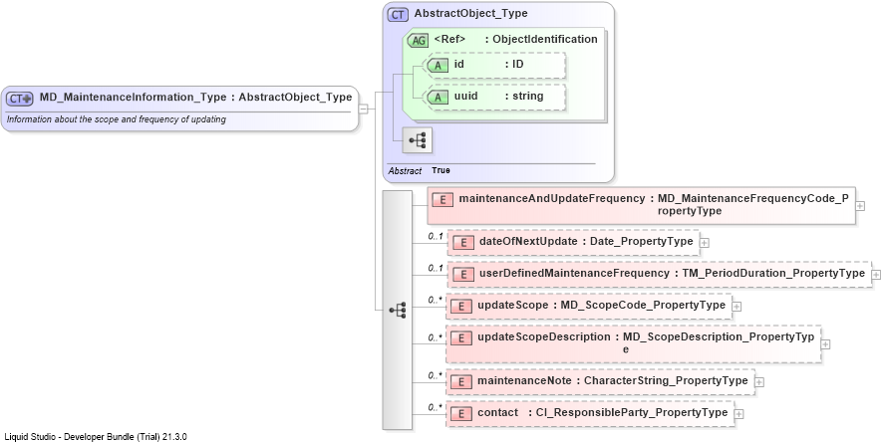Click the E icon of maintenanceAndUpdateFrequency
Viewport: 881px width, 442px height.
point(442,199)
